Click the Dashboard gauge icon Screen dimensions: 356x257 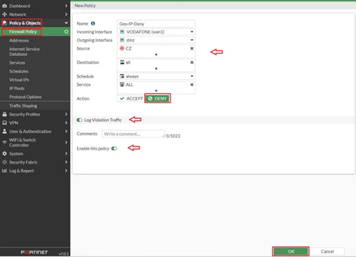coord(4,6)
